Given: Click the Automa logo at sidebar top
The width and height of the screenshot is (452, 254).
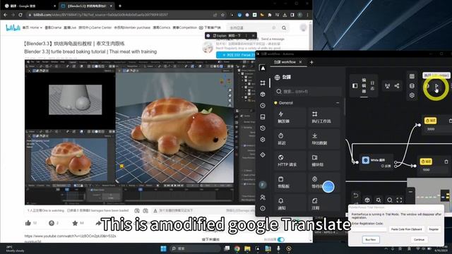Looking at the screenshot, I should pyautogui.click(x=263, y=68).
